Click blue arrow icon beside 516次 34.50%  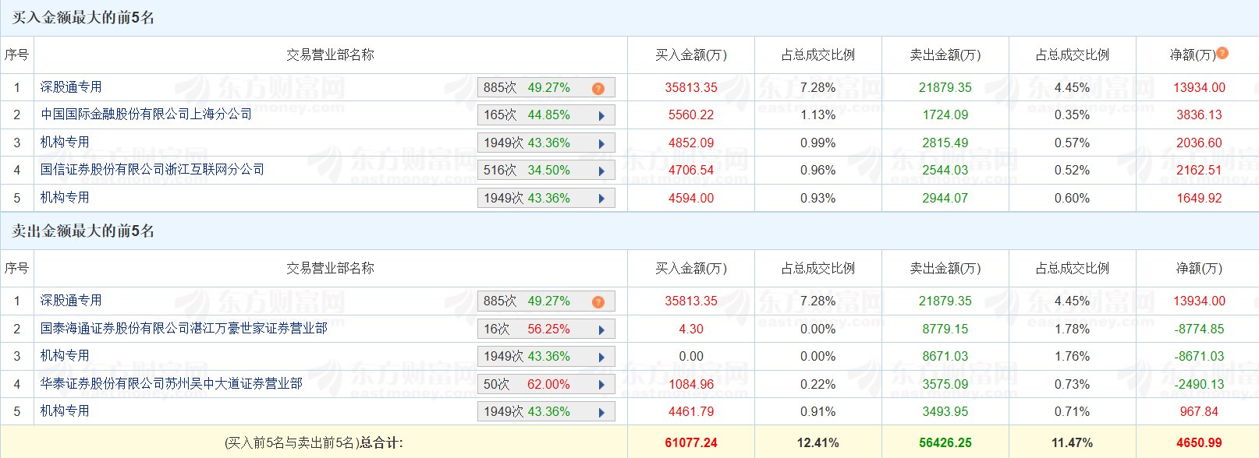click(601, 171)
